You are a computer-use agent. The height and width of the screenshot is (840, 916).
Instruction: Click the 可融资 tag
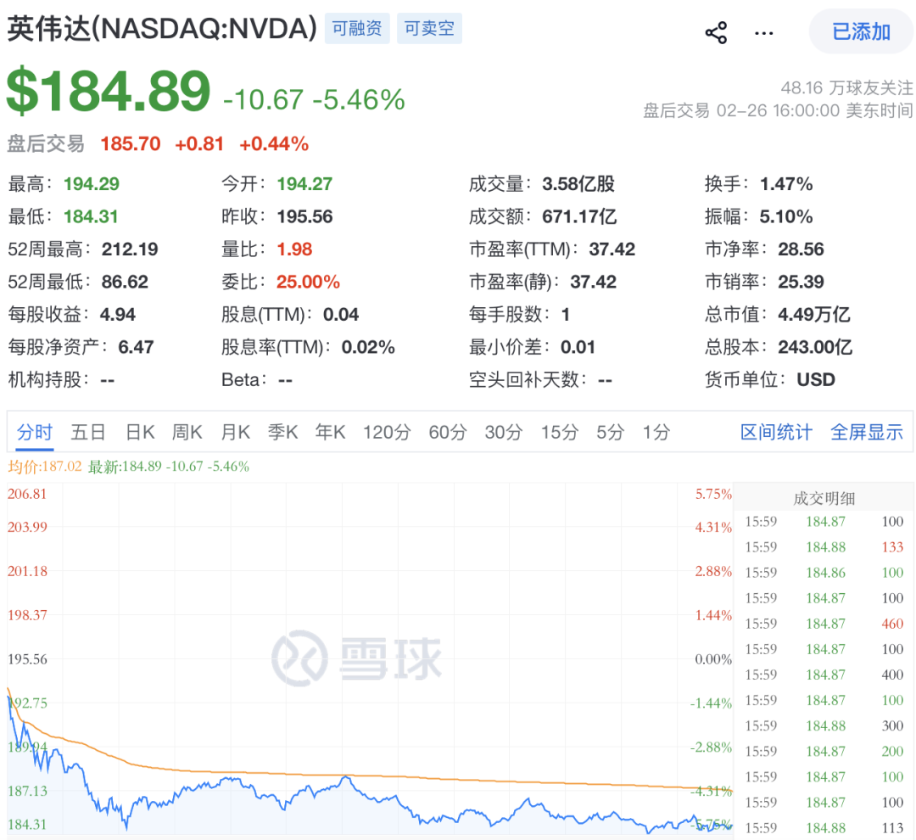tap(357, 28)
